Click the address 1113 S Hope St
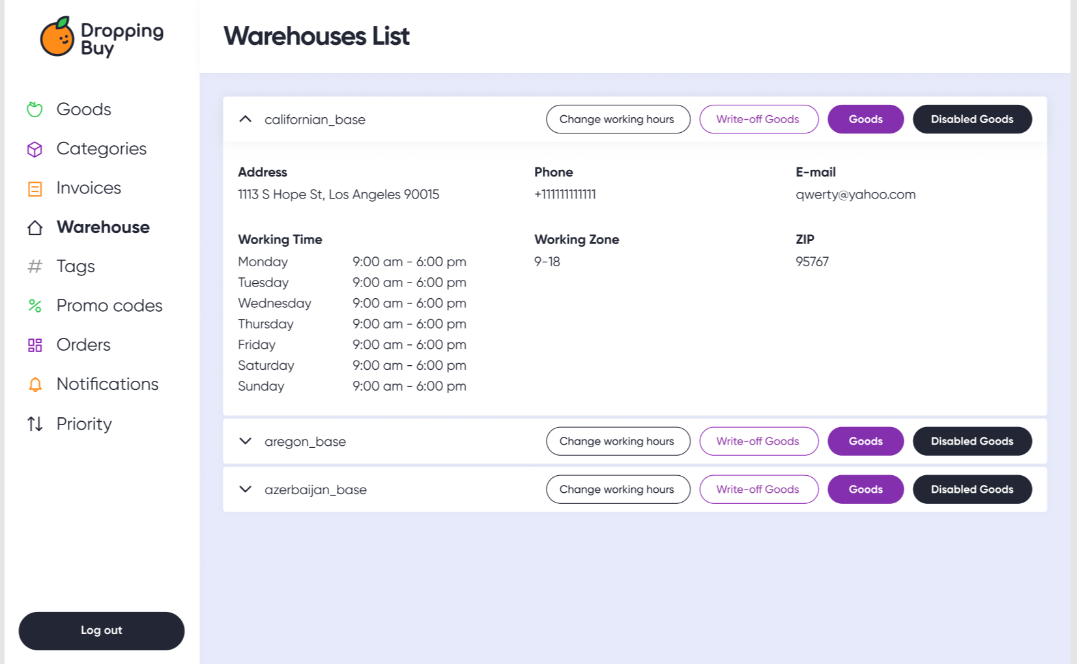 (x=338, y=195)
